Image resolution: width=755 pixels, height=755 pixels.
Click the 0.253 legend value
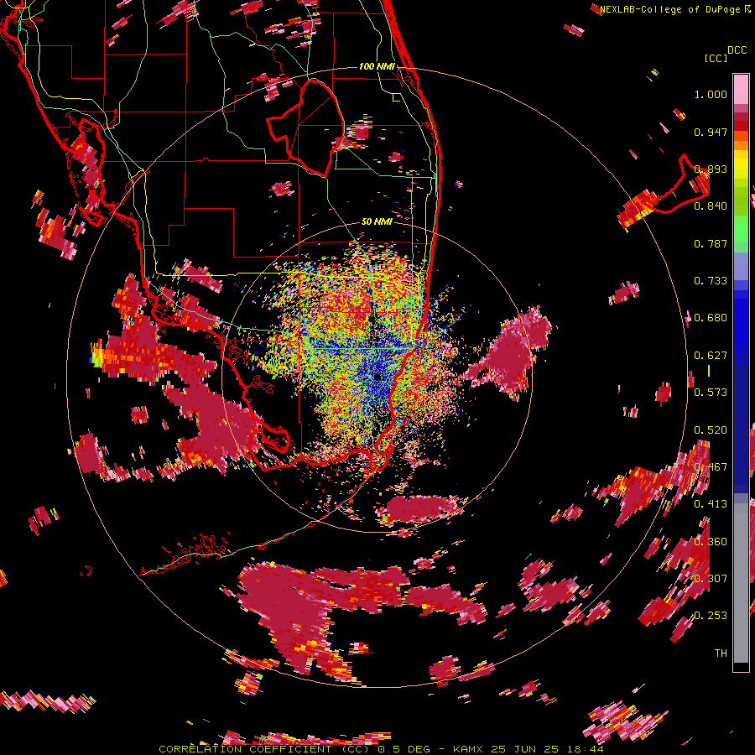pos(711,616)
